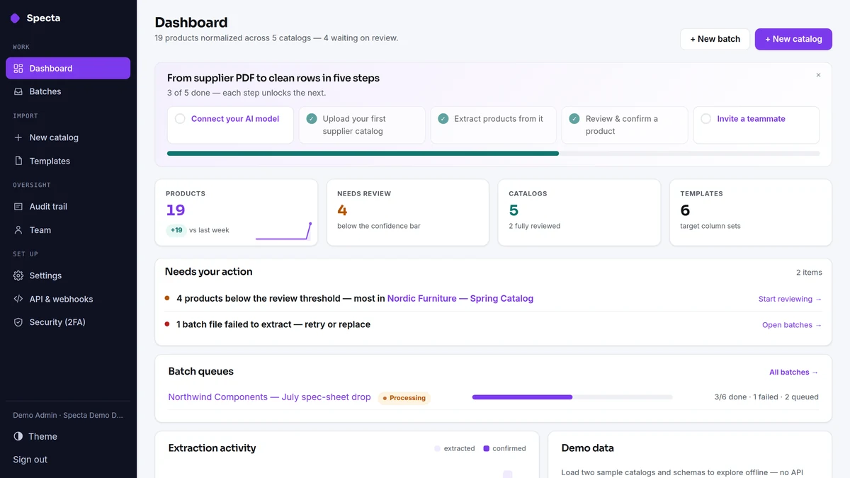Open Connect your AI model step
The height and width of the screenshot is (478, 850).
click(x=231, y=125)
